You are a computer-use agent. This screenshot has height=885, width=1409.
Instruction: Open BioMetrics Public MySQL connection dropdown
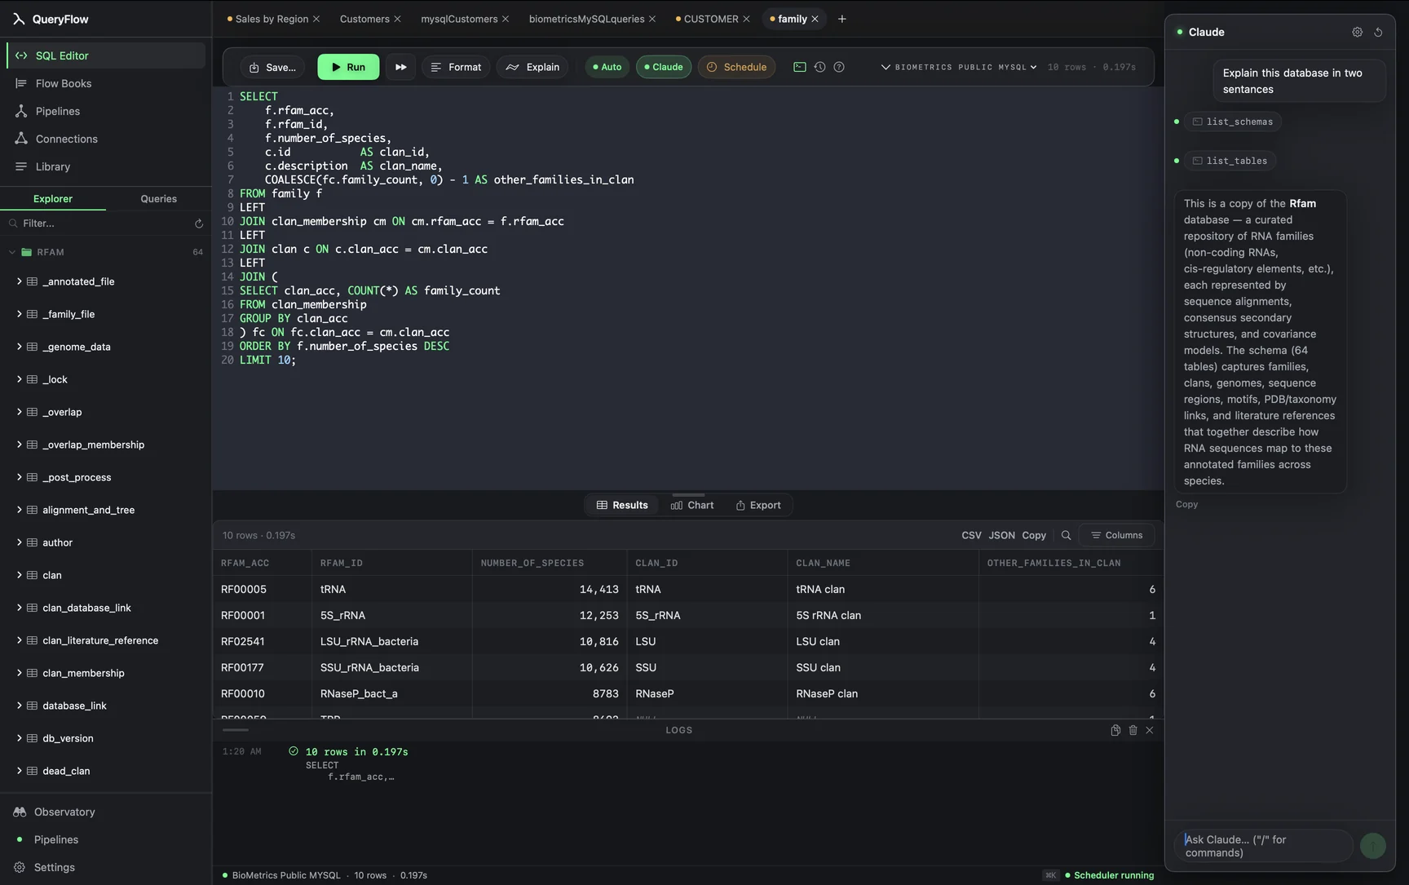tap(959, 67)
